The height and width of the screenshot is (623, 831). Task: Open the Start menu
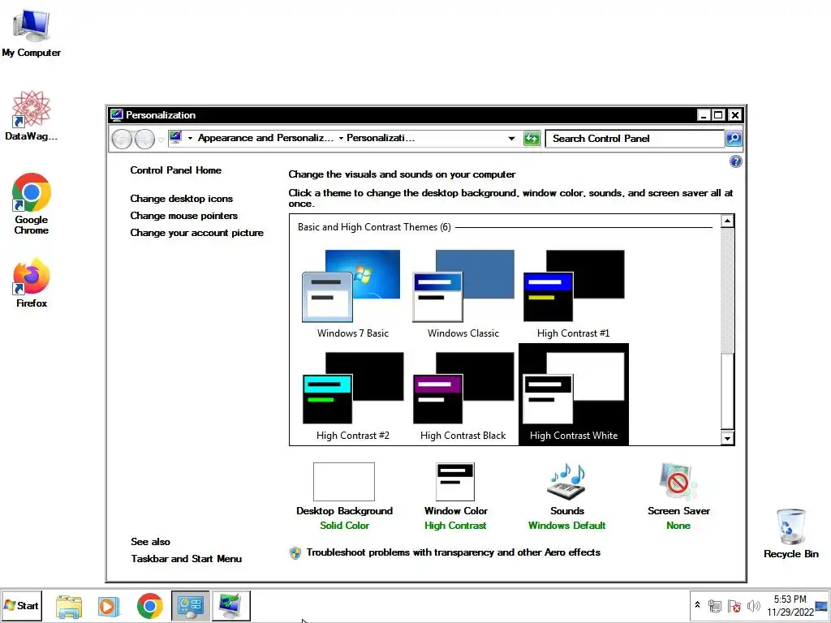(21, 605)
